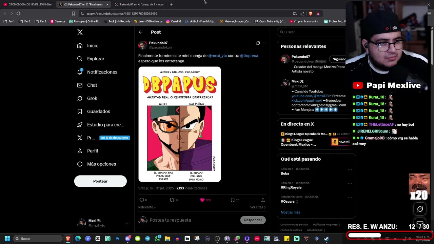The width and height of the screenshot is (434, 244).
Task: Open Guardados bookmarks page
Action: 93,111
